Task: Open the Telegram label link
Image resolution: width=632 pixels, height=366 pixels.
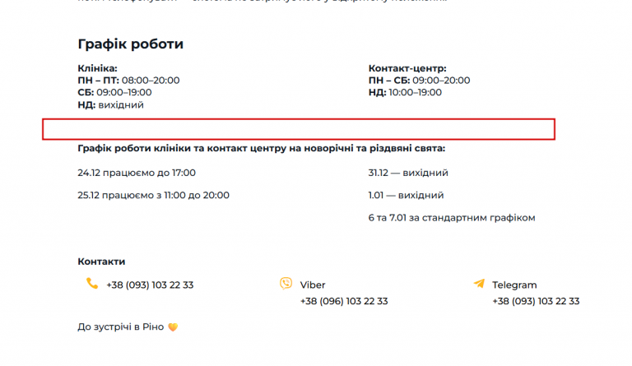Action: coord(514,285)
